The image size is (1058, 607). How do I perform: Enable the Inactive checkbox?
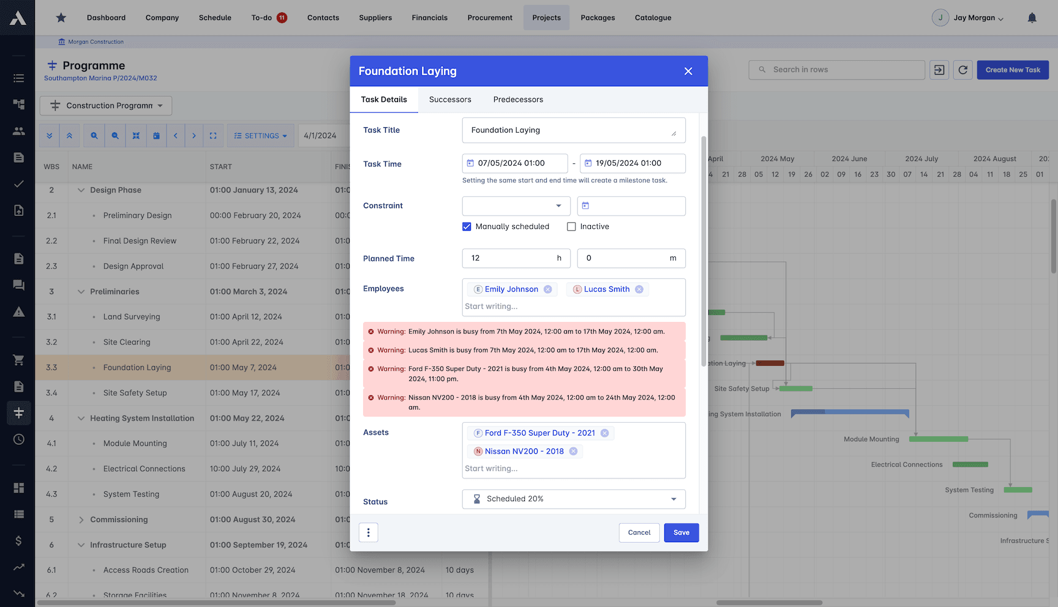[571, 226]
